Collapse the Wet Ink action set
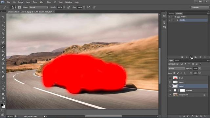Image resolution: width=210 pixels, height=118 pixels. (x=175, y=17)
